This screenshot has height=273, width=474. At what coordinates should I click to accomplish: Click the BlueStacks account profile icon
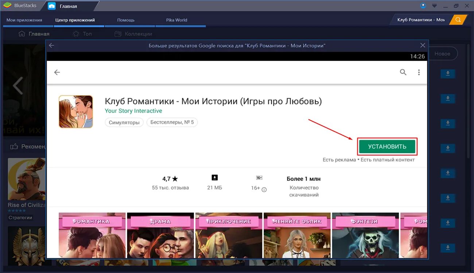click(423, 5)
